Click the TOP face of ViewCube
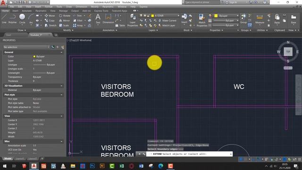302x170 pixels. [288, 51]
